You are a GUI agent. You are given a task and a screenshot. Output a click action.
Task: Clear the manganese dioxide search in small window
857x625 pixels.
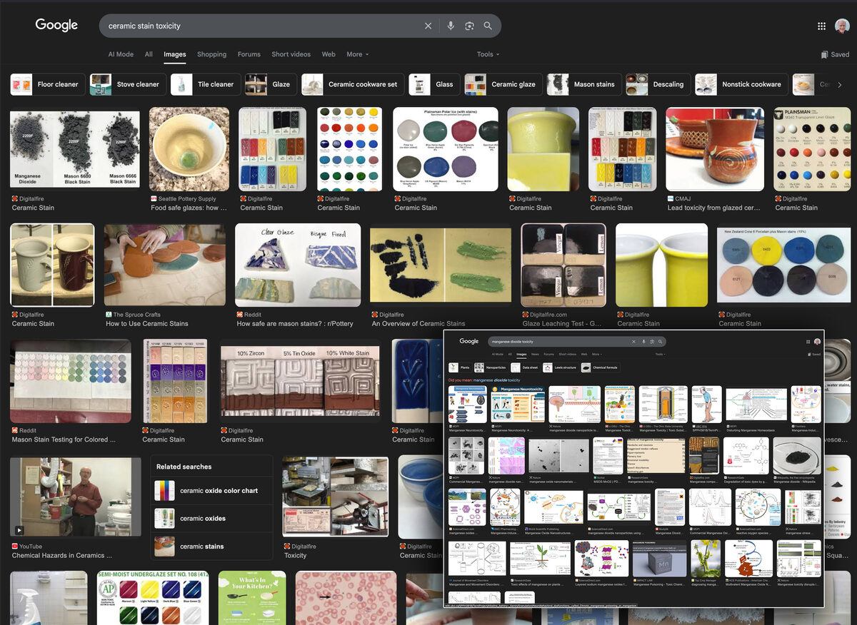(x=633, y=342)
